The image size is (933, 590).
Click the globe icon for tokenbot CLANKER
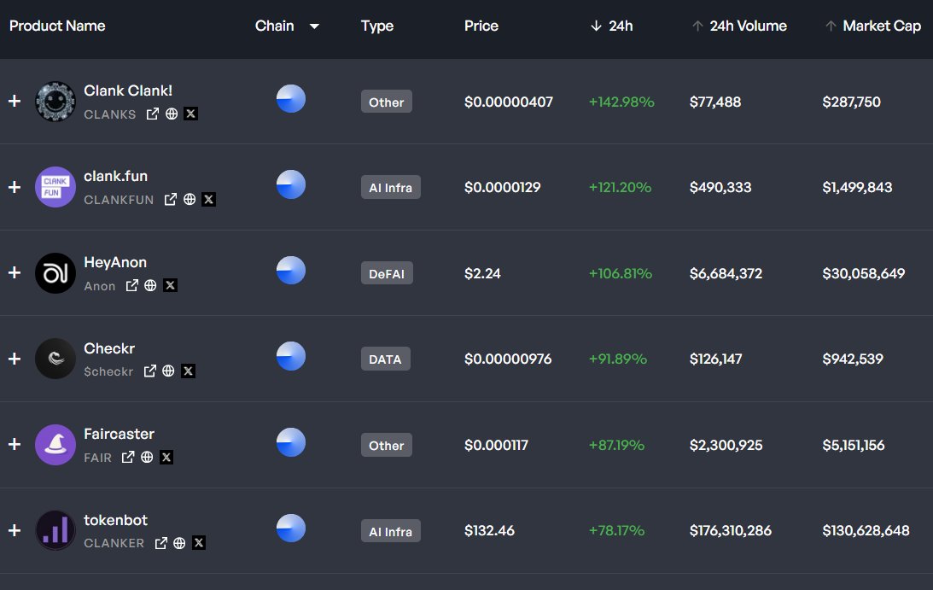click(x=179, y=543)
